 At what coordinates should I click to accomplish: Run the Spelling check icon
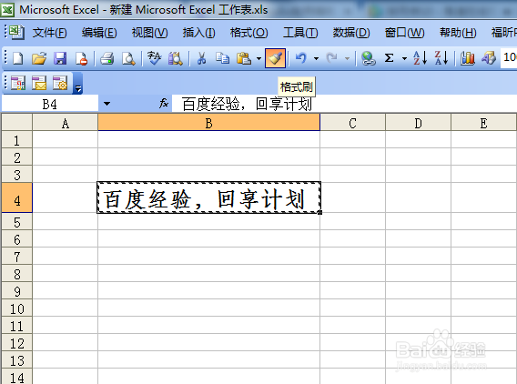[x=154, y=58]
